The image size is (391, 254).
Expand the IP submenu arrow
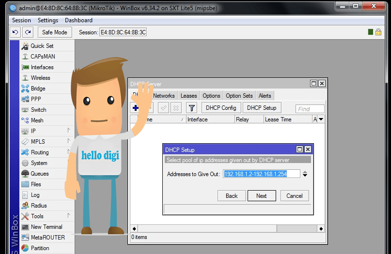click(x=69, y=130)
